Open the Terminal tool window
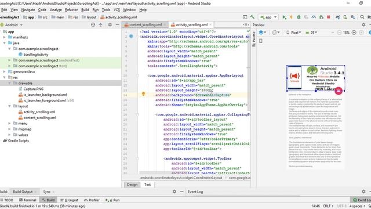The image size is (371, 209). click(x=28, y=200)
